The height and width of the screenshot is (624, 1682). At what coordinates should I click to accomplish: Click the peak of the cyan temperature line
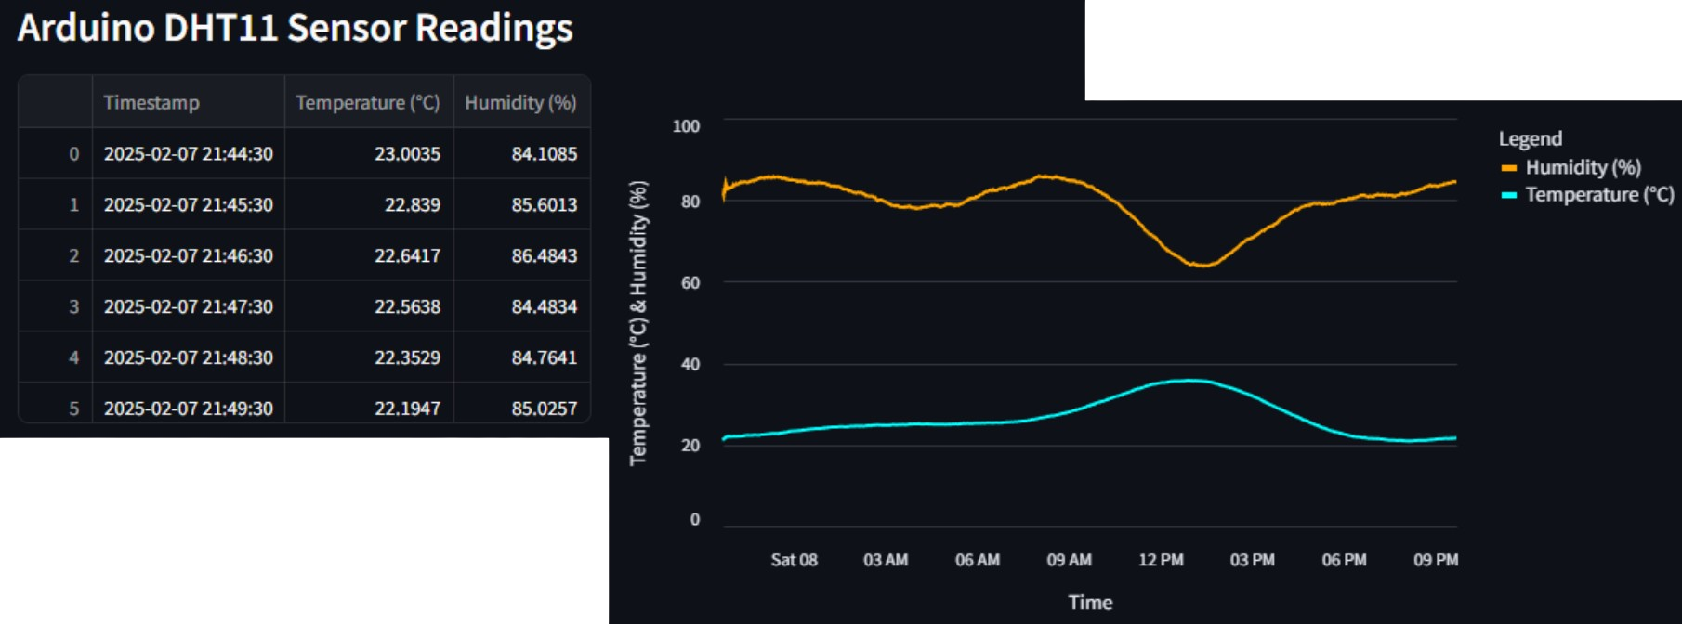point(1189,380)
